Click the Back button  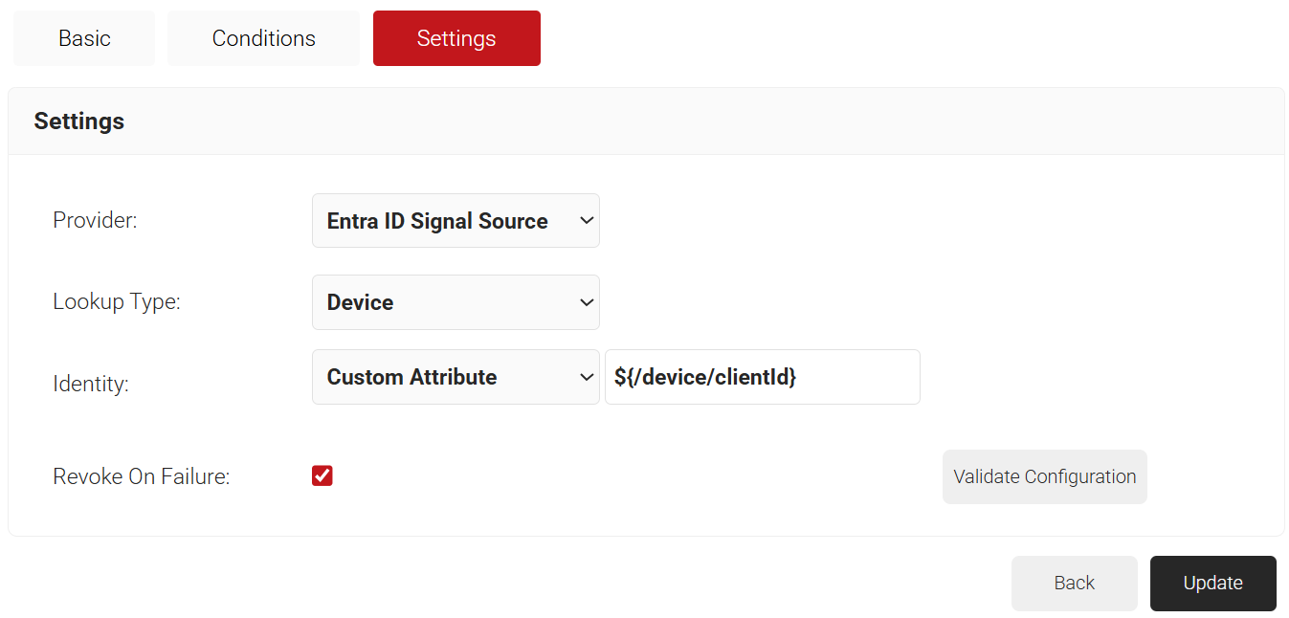click(1074, 584)
